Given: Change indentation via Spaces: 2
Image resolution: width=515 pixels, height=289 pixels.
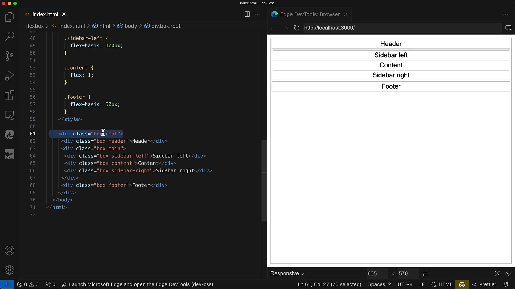Looking at the screenshot, I should point(379,284).
